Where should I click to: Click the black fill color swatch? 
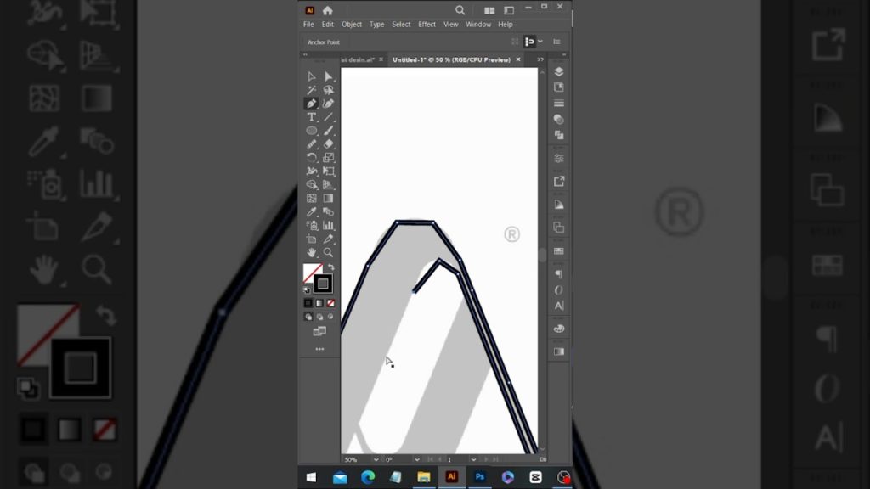pyautogui.click(x=308, y=303)
